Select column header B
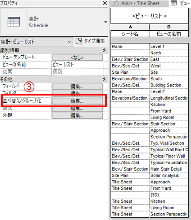 pos(169,27)
